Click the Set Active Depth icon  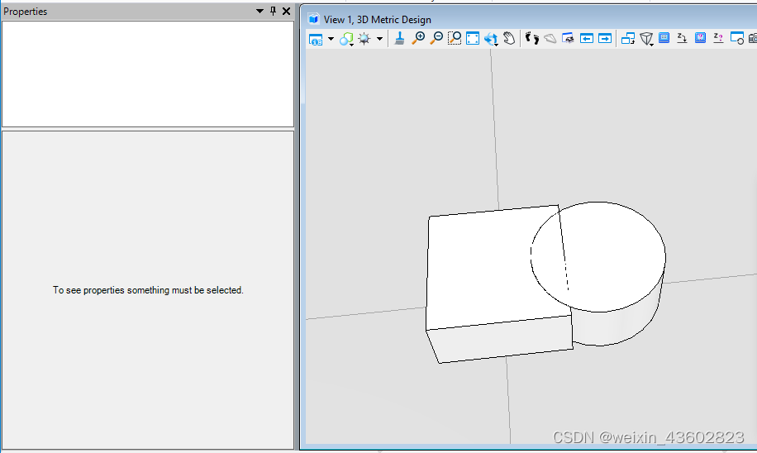pos(682,38)
